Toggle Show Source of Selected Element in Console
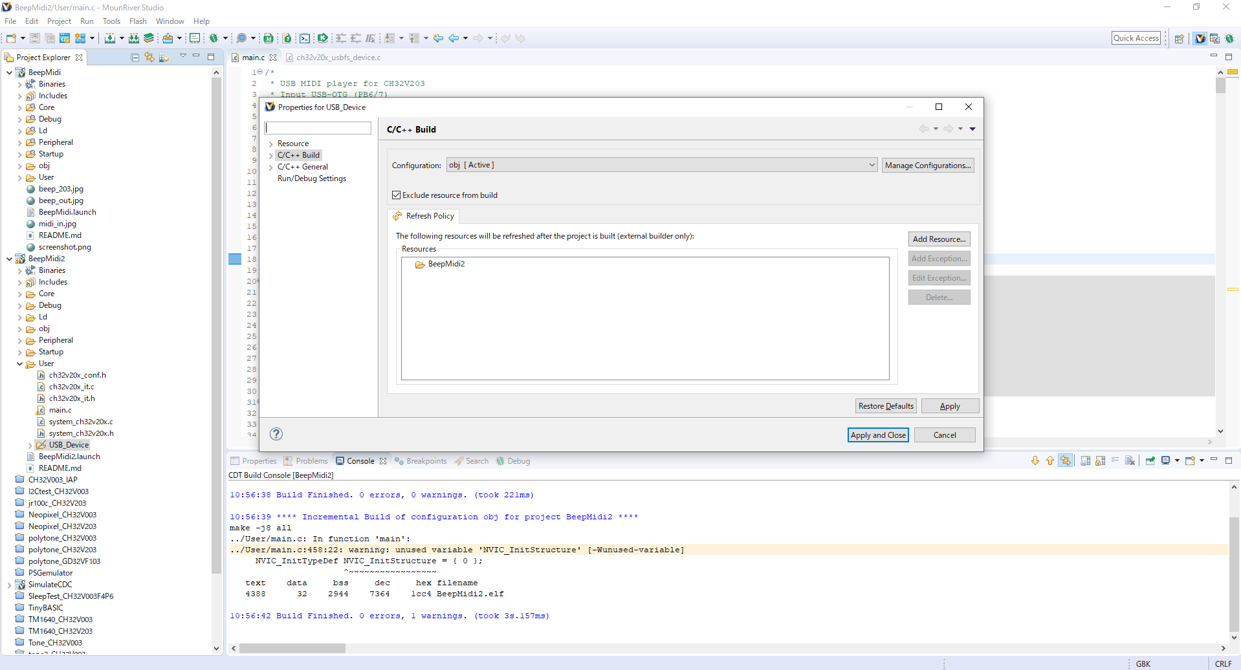This screenshot has width=1241, height=670. (1066, 460)
